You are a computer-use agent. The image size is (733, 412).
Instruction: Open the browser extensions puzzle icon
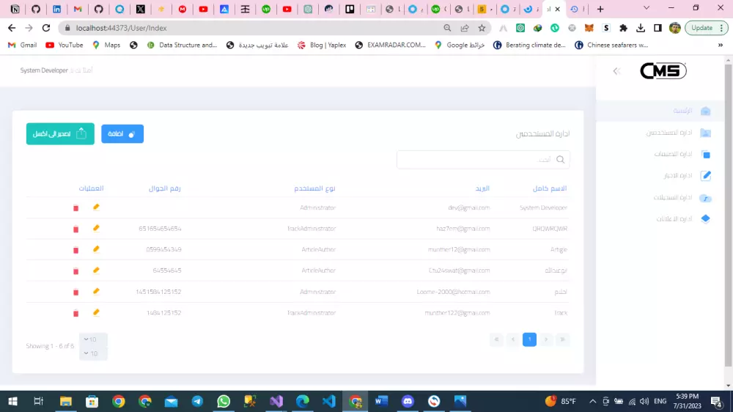tap(623, 28)
